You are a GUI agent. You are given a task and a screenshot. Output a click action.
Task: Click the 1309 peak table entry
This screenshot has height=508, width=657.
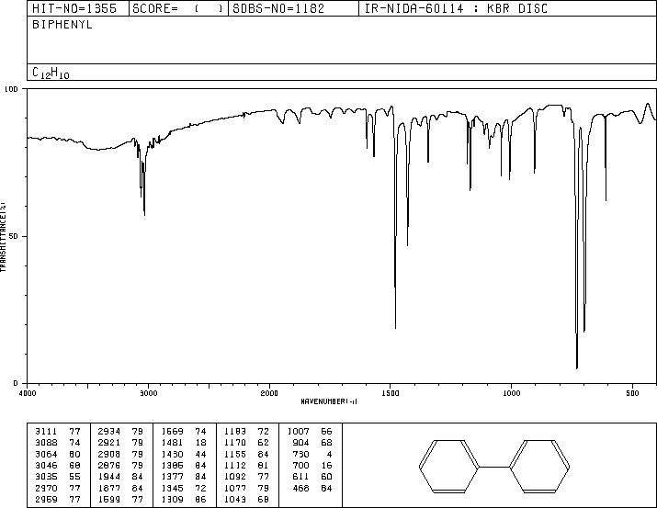[x=184, y=500]
